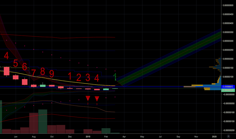Click the red candle below red number 7

coord(34,86)
